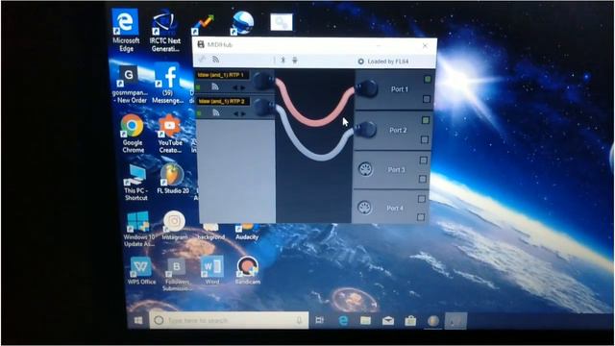Viewport: 615px width, 346px height.
Task: Click the right arrow under RTP 2 device
Action: point(243,113)
